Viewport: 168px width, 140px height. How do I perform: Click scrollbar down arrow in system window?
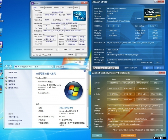(x=87, y=127)
